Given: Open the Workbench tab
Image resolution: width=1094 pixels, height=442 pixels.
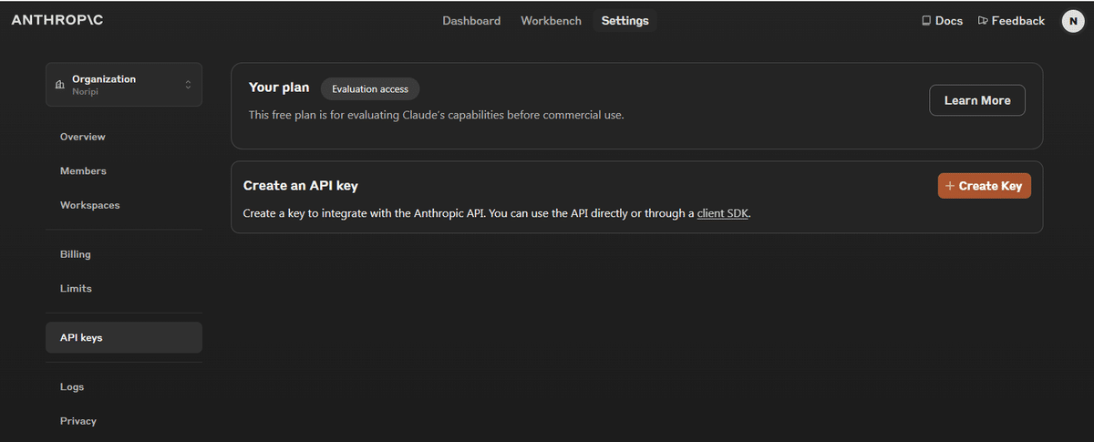Looking at the screenshot, I should [x=551, y=21].
